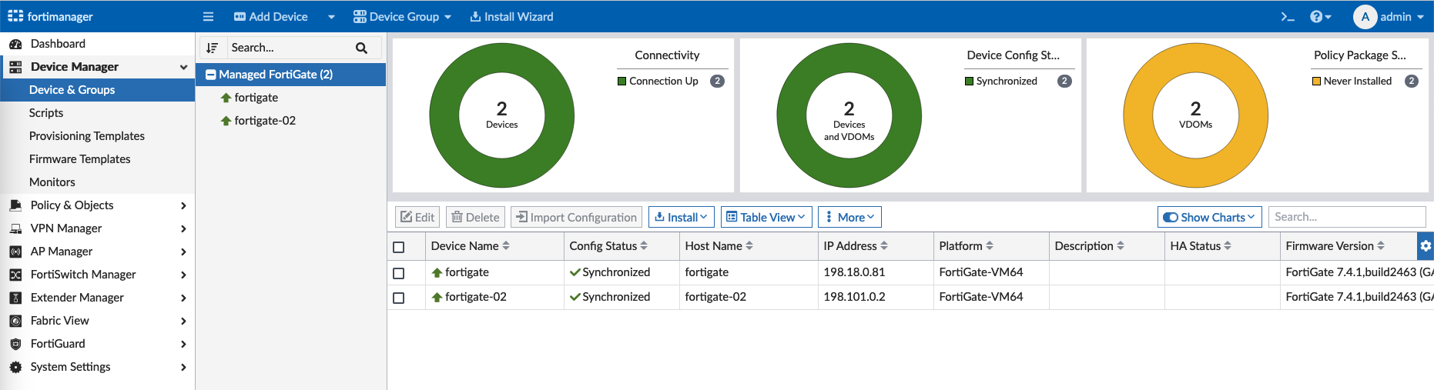Open the Install dropdown
The width and height of the screenshot is (1434, 390).
click(x=681, y=218)
